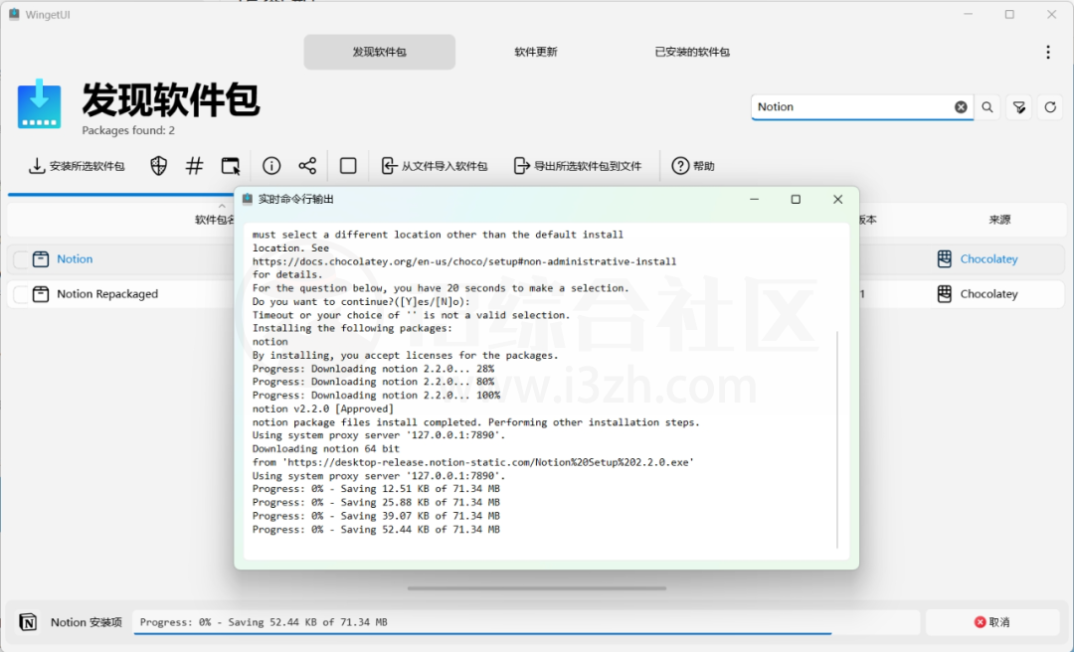The height and width of the screenshot is (652, 1074).
Task: Open the three-dot more options menu
Action: coord(1047,52)
